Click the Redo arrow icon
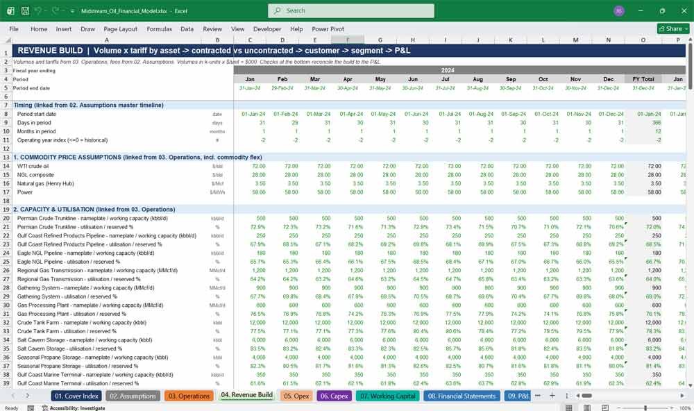694x411 pixels. tap(56, 10)
